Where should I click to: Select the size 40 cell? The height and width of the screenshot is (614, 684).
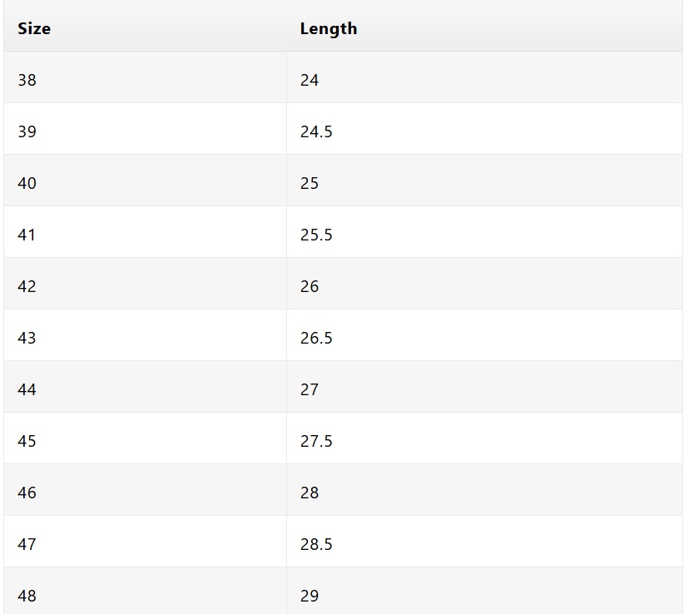(x=27, y=183)
